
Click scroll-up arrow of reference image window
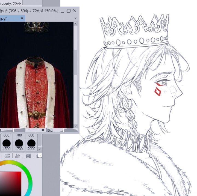pos(75,24)
